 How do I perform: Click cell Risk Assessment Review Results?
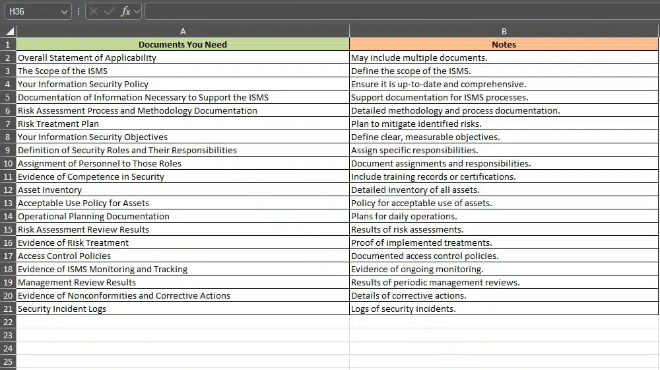point(183,229)
